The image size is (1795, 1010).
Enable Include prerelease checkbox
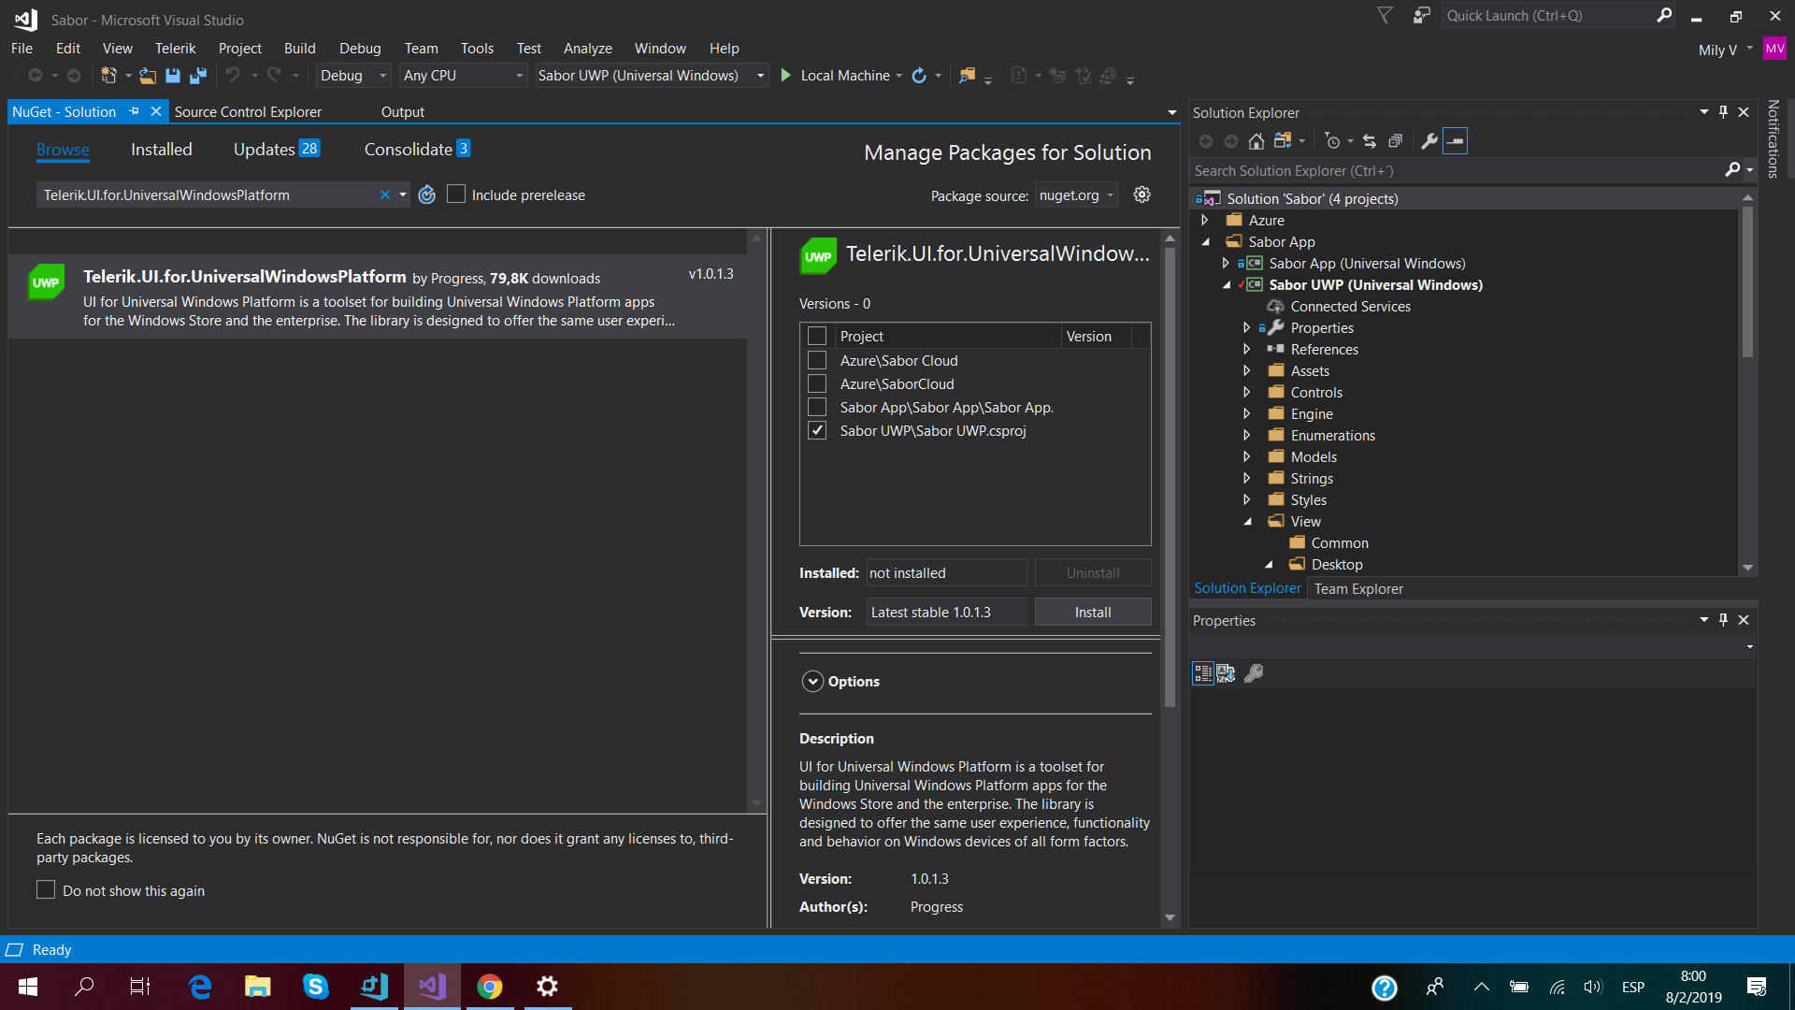coord(456,195)
